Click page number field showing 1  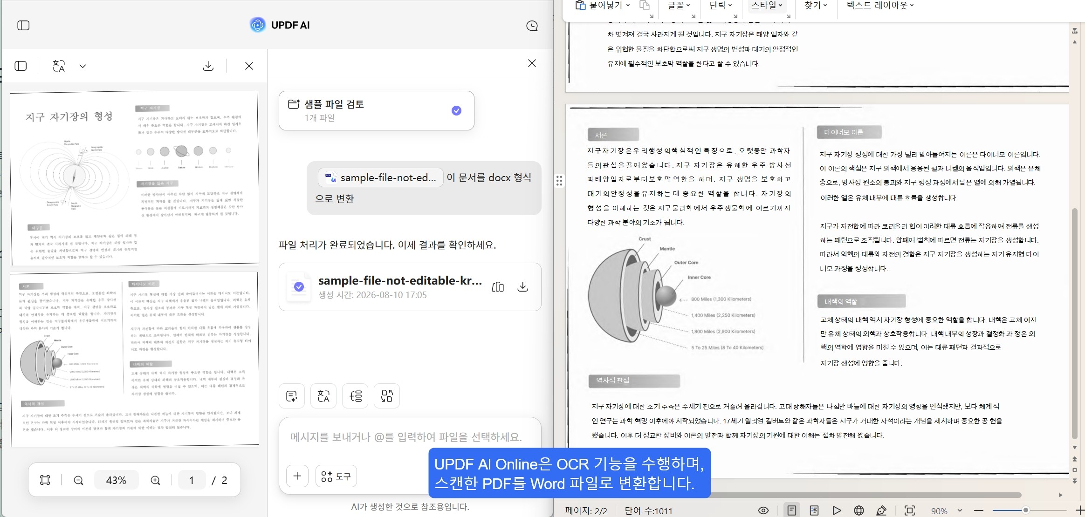192,480
